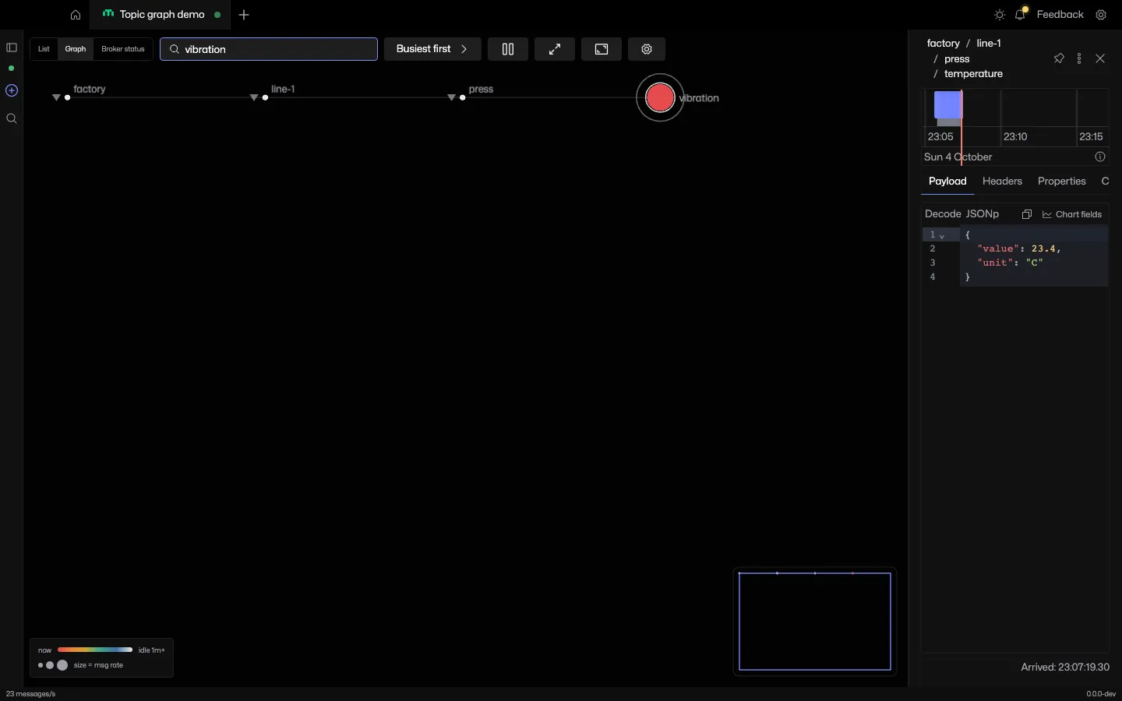This screenshot has height=701, width=1122.
Task: Open the Headers tab
Action: (x=1002, y=181)
